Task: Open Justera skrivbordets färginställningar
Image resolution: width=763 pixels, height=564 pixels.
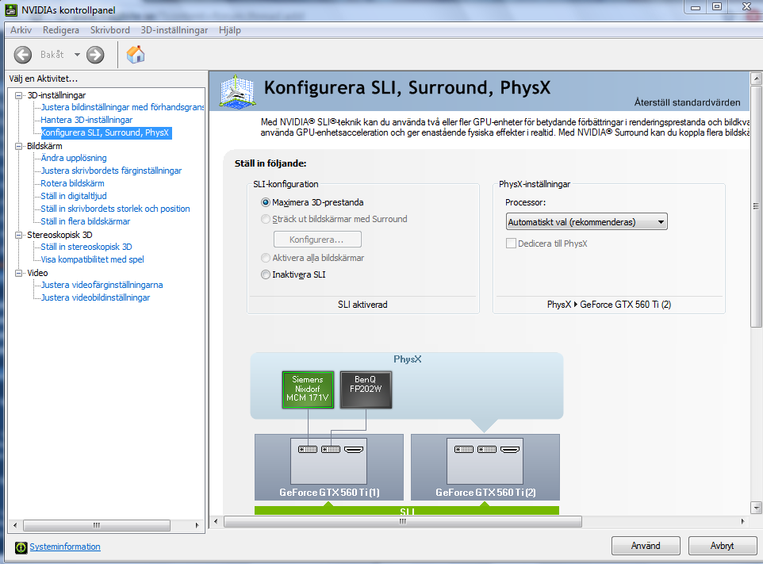Action: [111, 171]
